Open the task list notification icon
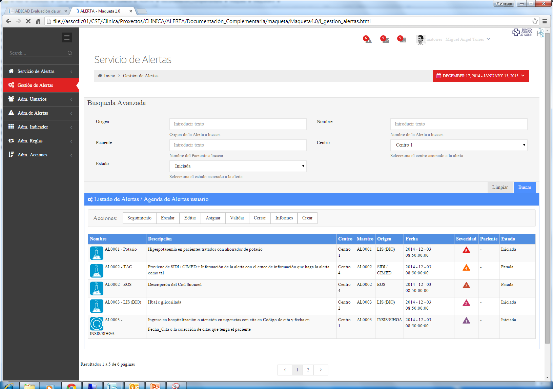Viewport: 553px width, 389px height. (402, 40)
